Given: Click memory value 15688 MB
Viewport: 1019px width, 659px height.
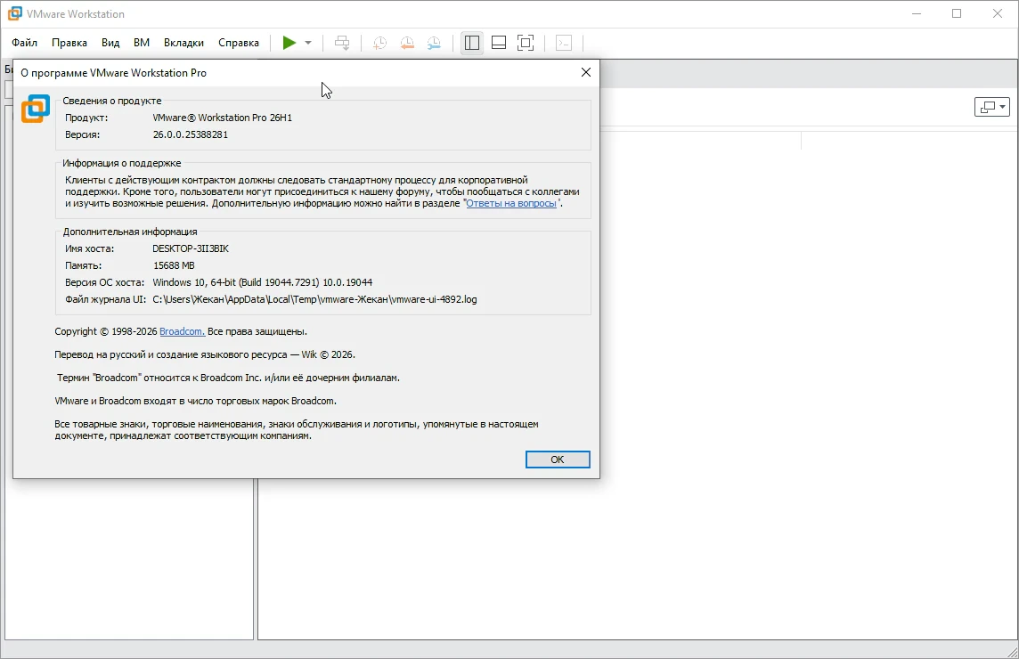Looking at the screenshot, I should (x=174, y=265).
